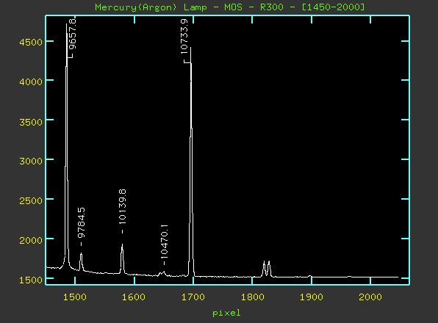
Task: Click the 'pixel' x-axis label
Action: point(226,313)
